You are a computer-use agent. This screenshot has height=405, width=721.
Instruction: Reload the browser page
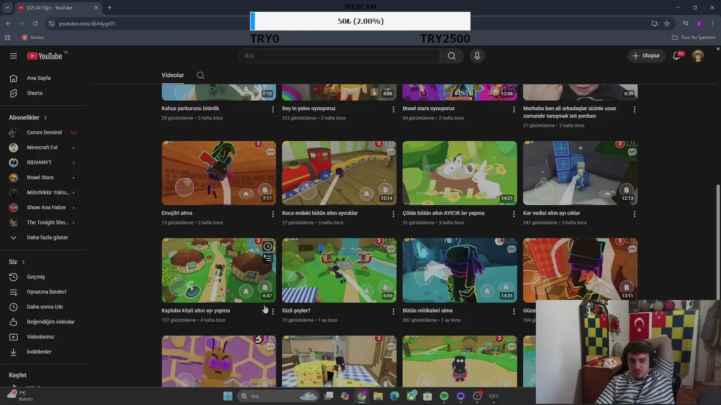[35, 24]
